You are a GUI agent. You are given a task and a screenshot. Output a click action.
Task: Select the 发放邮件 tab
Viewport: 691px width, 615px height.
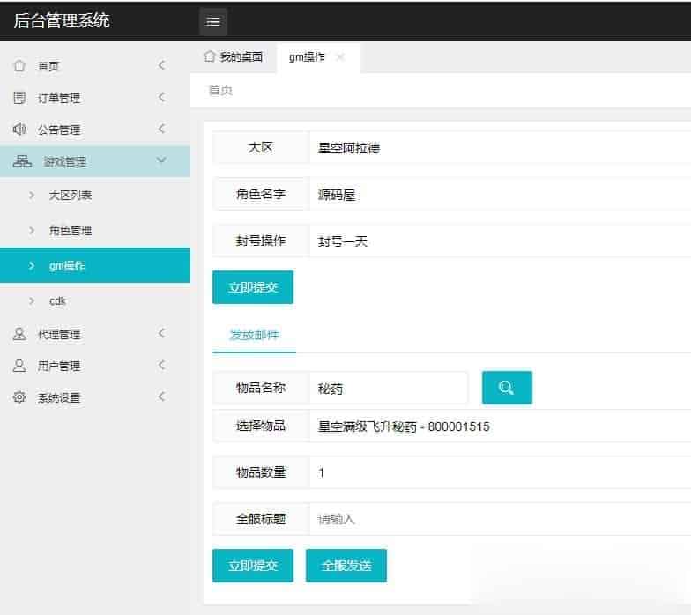254,335
